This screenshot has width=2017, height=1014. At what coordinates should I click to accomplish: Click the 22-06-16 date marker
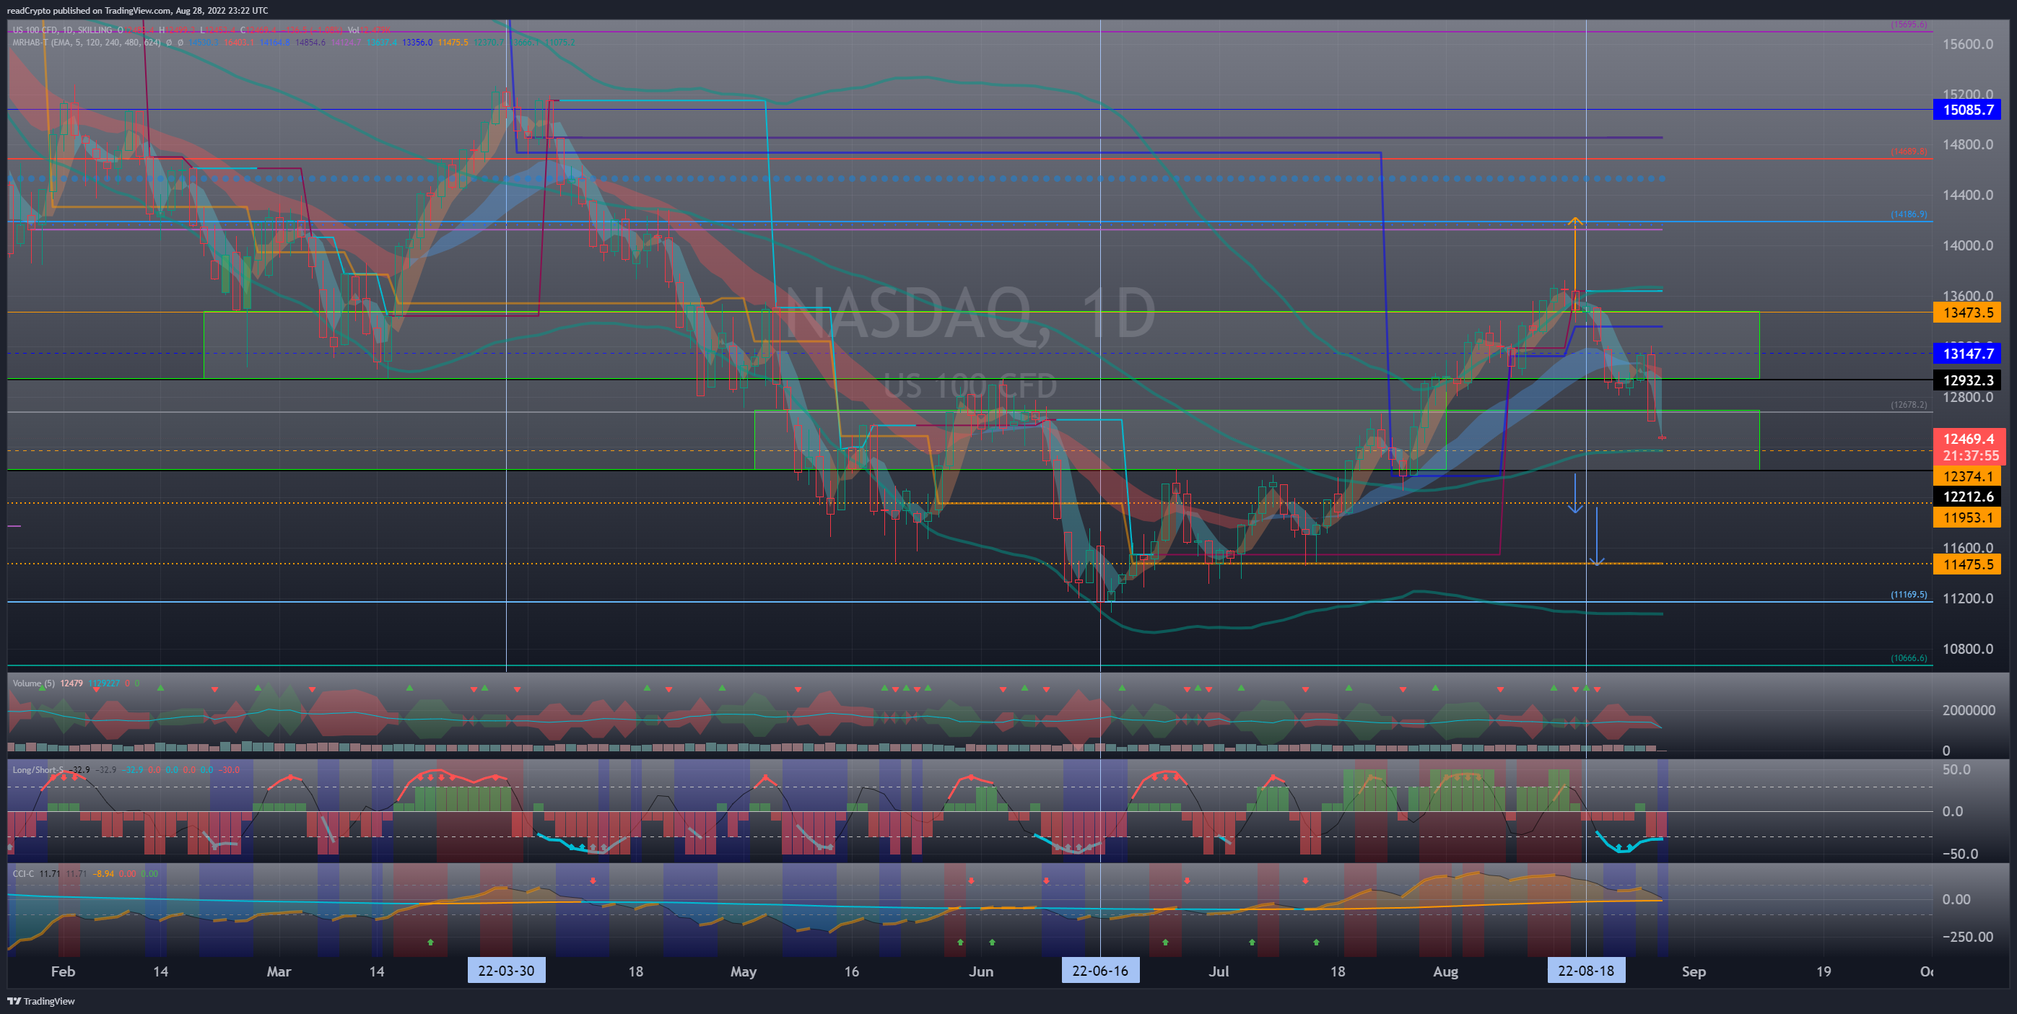pos(1100,971)
